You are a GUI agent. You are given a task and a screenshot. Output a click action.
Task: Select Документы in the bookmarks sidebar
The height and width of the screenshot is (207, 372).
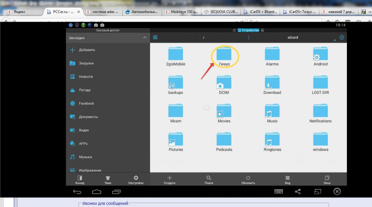pos(88,117)
